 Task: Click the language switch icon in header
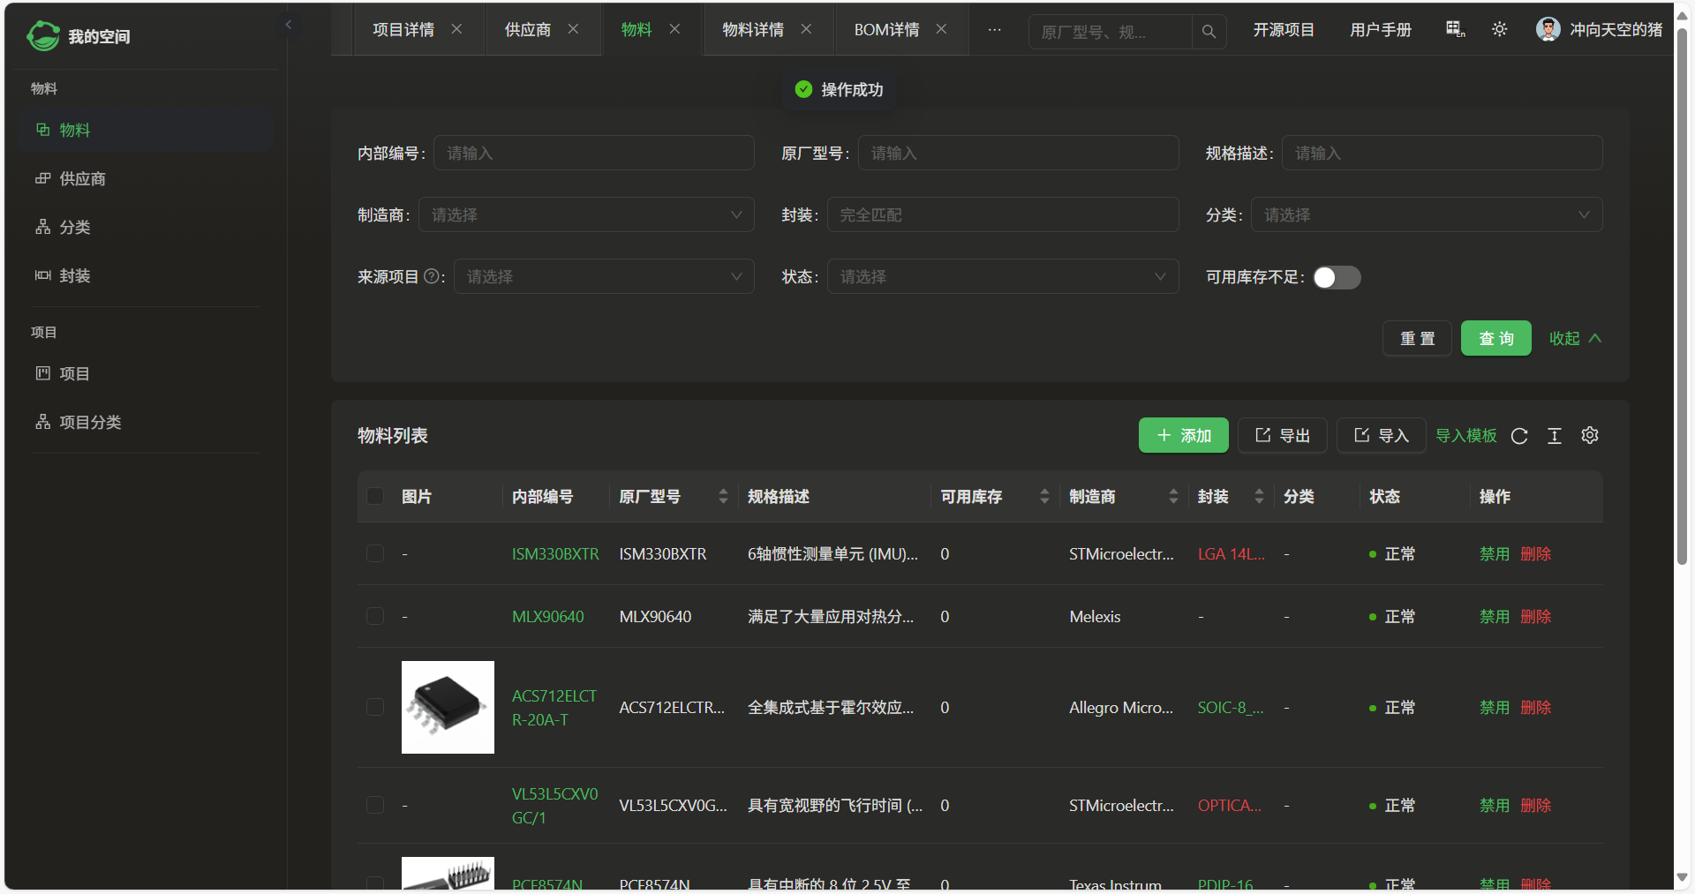click(x=1455, y=30)
